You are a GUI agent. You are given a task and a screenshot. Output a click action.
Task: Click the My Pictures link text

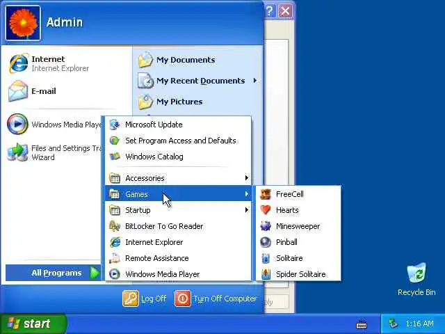[x=179, y=102]
